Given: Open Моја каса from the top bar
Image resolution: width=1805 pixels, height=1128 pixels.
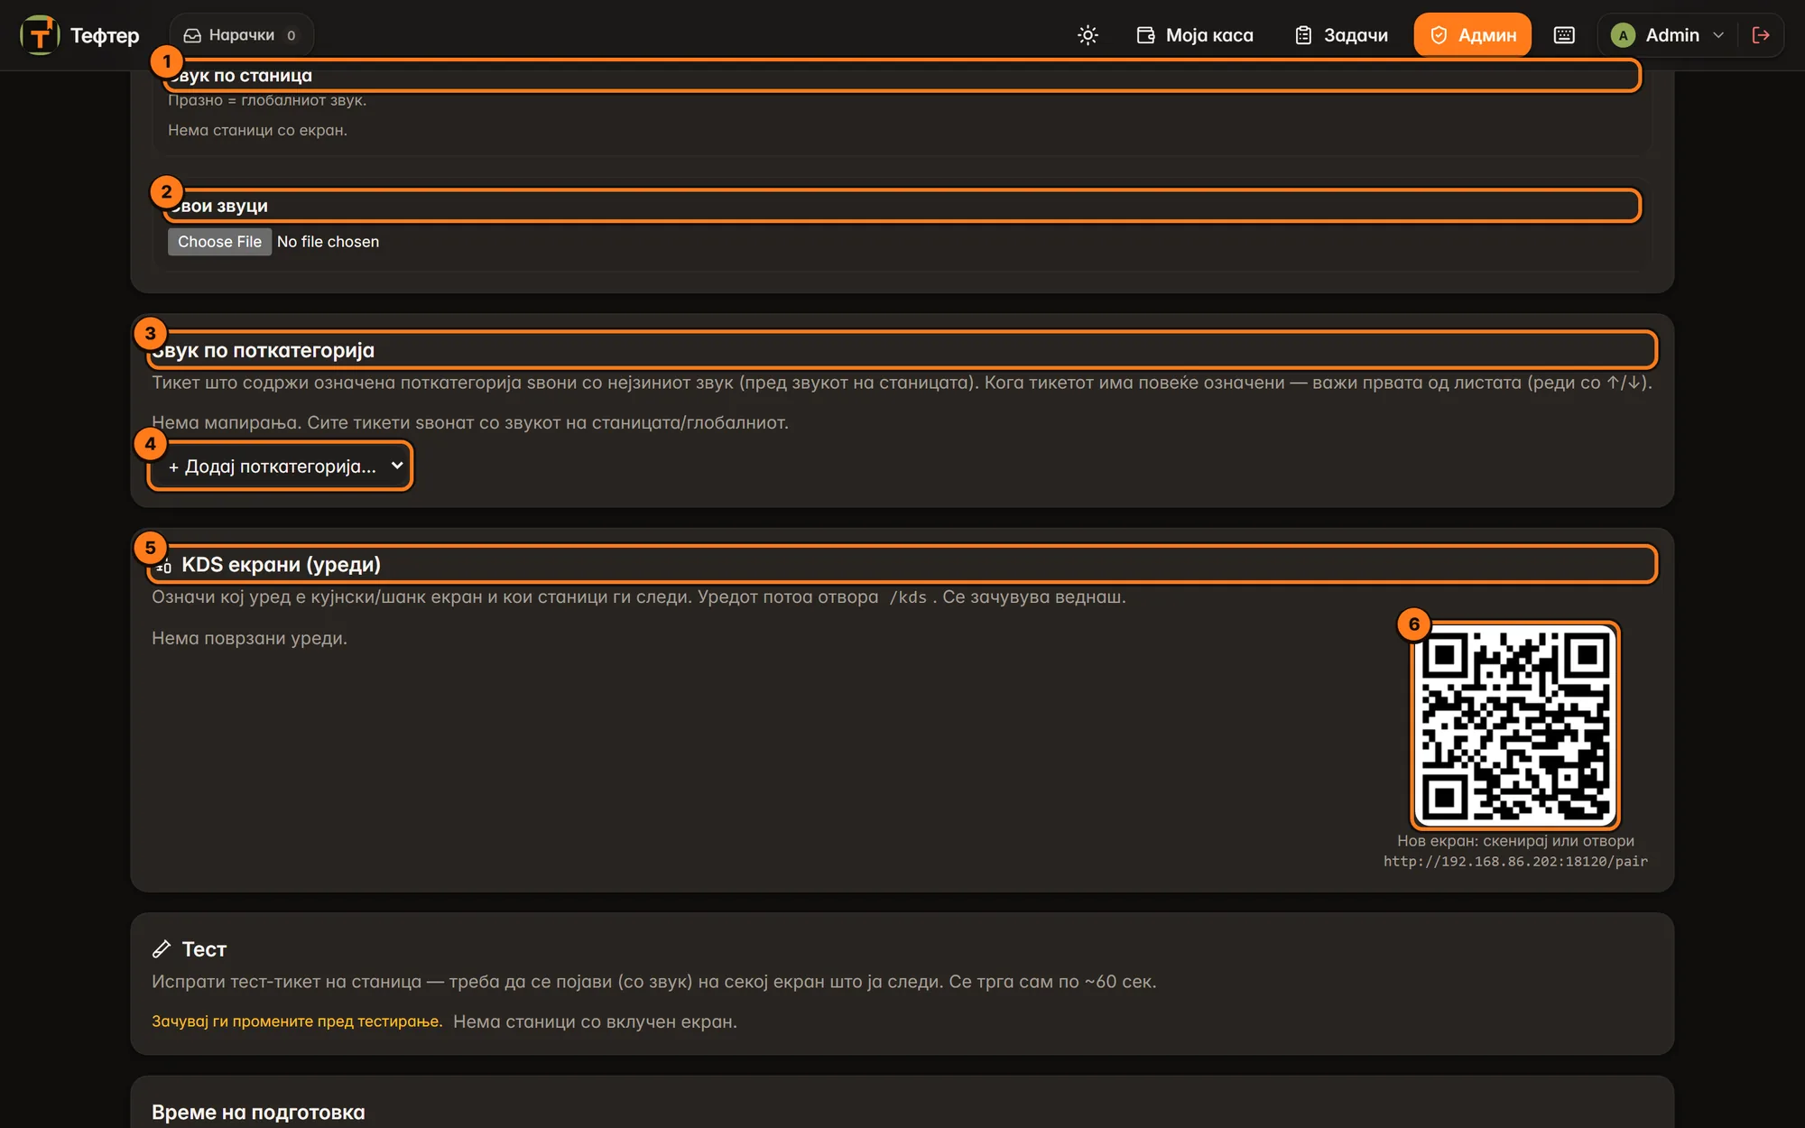Looking at the screenshot, I should coord(1195,35).
